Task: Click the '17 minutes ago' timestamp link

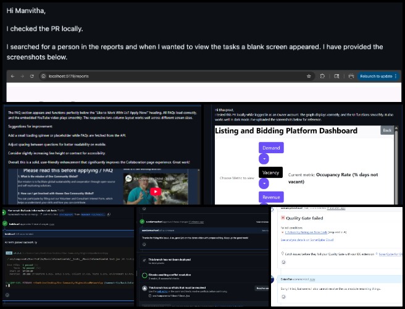Action: (x=196, y=222)
